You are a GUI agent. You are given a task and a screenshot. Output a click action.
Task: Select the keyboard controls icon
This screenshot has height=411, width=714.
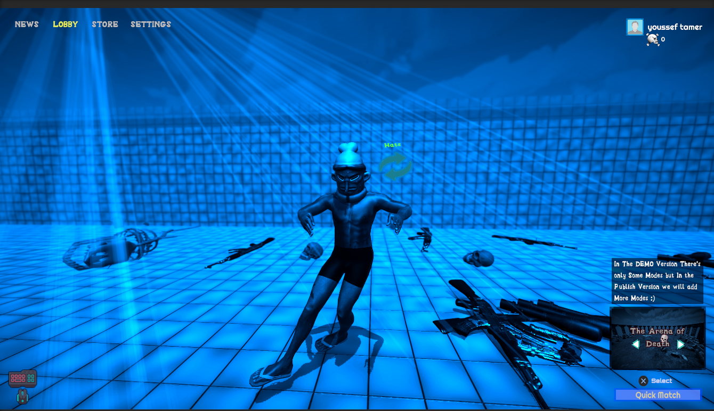pyautogui.click(x=22, y=379)
